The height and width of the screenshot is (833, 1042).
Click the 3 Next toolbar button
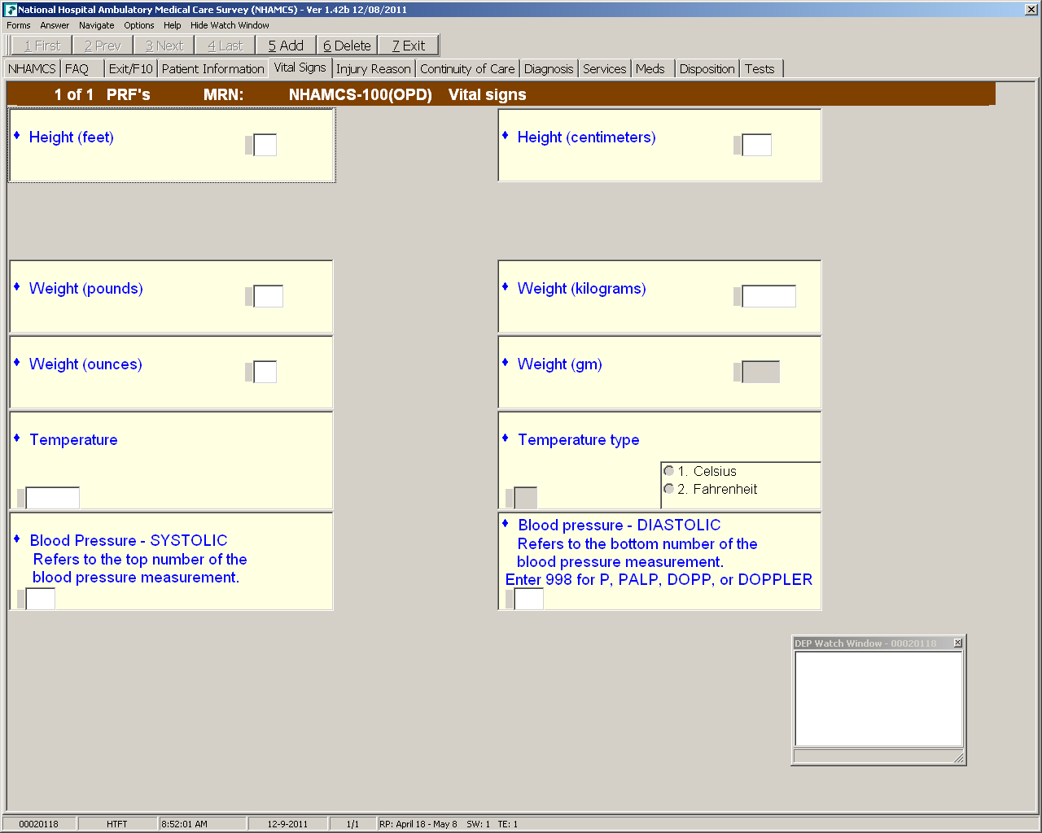(164, 46)
